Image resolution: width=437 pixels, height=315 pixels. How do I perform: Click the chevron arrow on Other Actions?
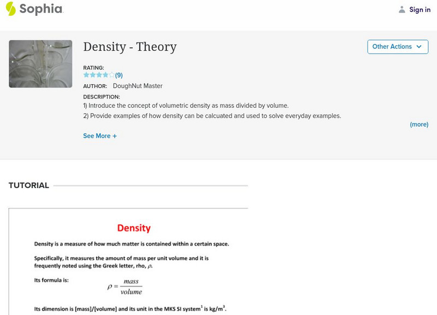coord(419,47)
